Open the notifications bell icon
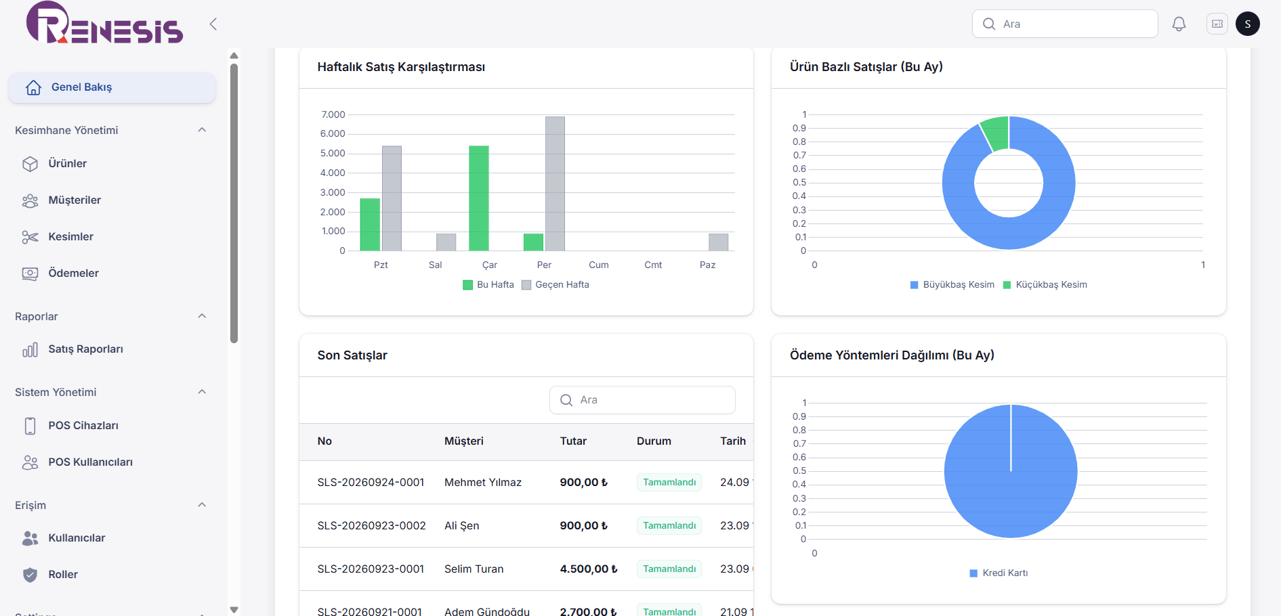This screenshot has height=616, width=1281. [x=1179, y=24]
